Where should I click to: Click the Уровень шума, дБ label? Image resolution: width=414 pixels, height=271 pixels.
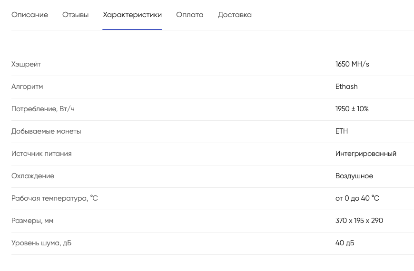tap(41, 243)
